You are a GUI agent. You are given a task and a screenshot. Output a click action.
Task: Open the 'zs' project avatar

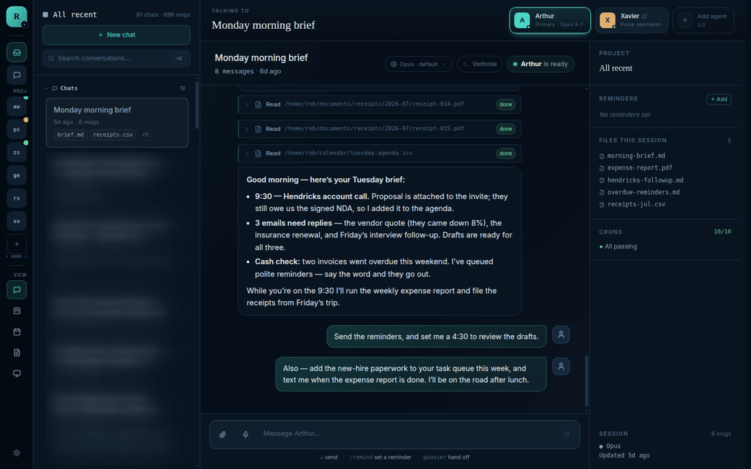pyautogui.click(x=16, y=152)
